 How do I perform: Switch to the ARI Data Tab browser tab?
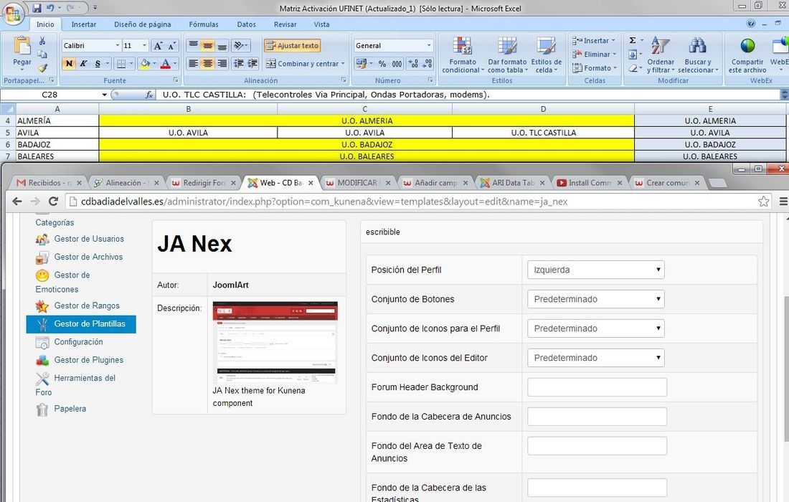click(513, 183)
